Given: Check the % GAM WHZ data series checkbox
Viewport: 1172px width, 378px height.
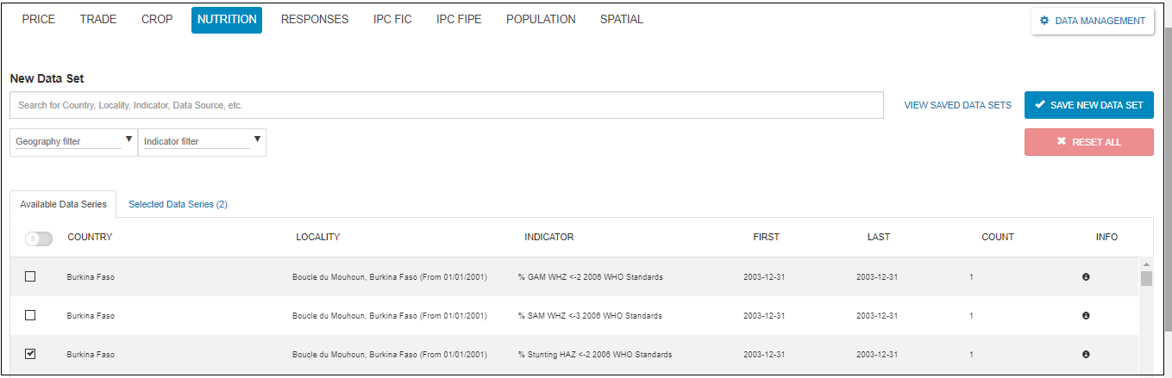Looking at the screenshot, I should coord(30,277).
